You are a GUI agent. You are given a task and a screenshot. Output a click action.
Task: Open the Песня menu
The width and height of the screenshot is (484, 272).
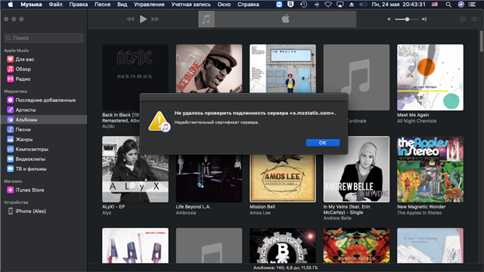point(103,5)
